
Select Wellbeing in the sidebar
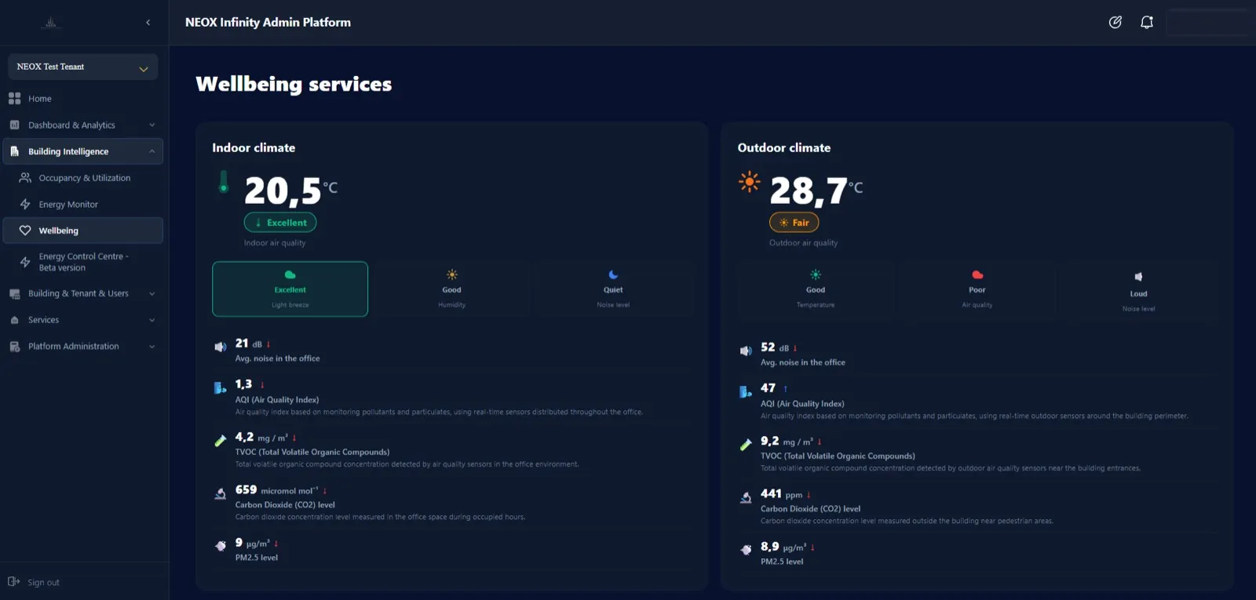[x=82, y=231]
